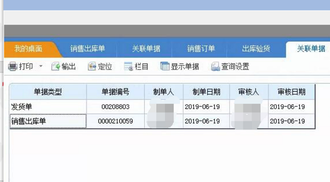
Task: Click the 显示单据 button label
Action: 185,66
